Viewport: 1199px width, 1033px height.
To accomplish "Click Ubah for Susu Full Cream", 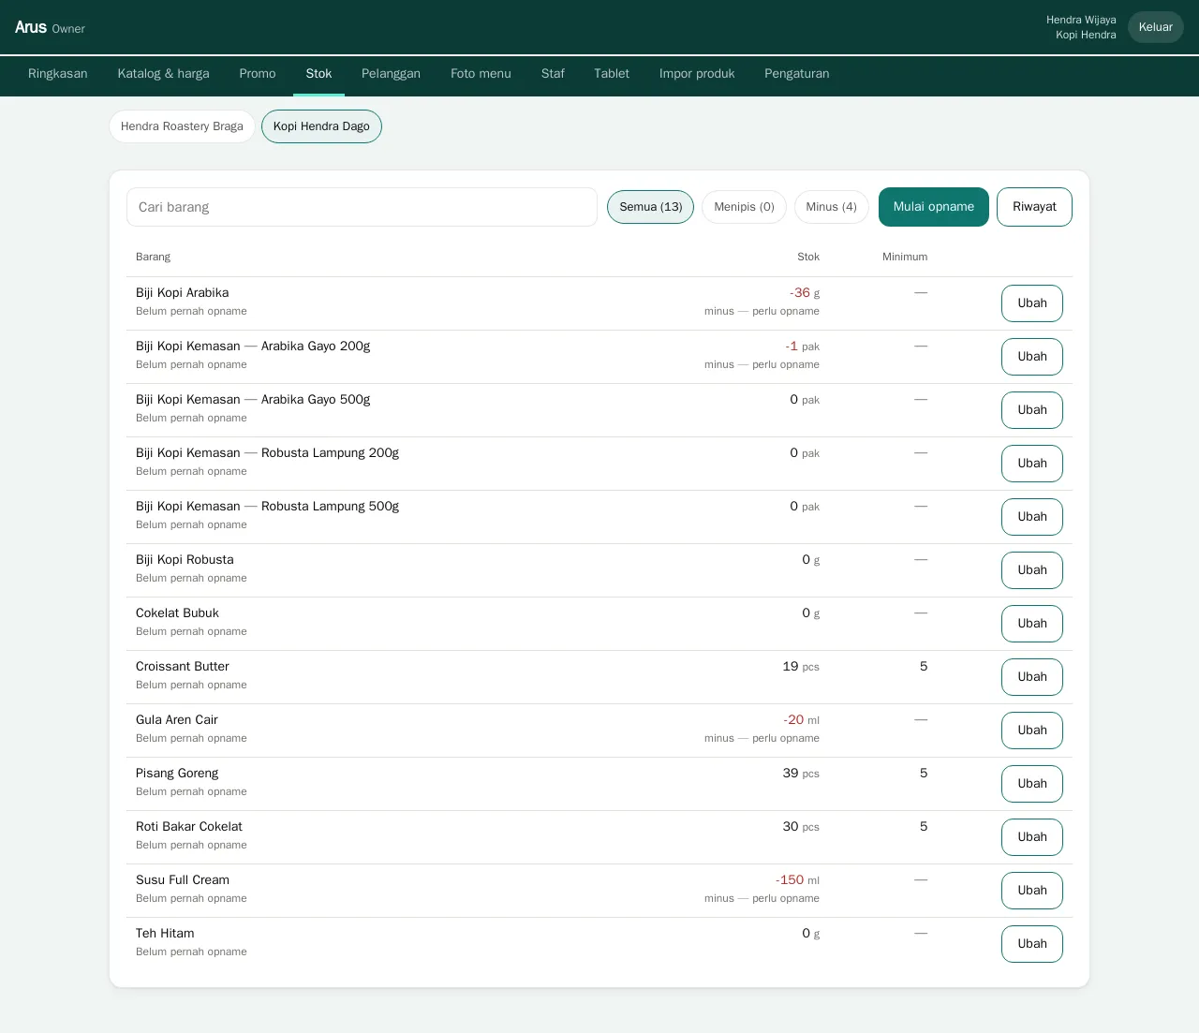I will [x=1032, y=891].
